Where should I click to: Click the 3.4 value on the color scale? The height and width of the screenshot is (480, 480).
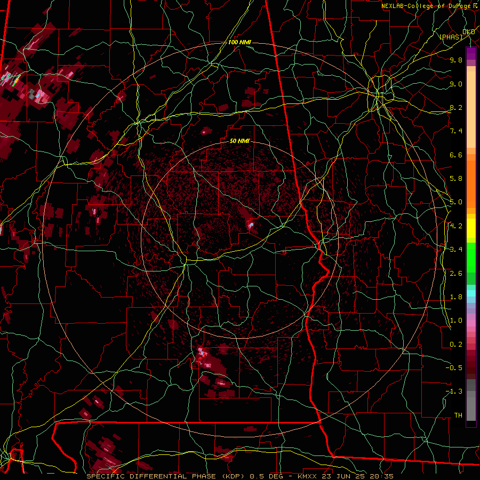pyautogui.click(x=456, y=250)
